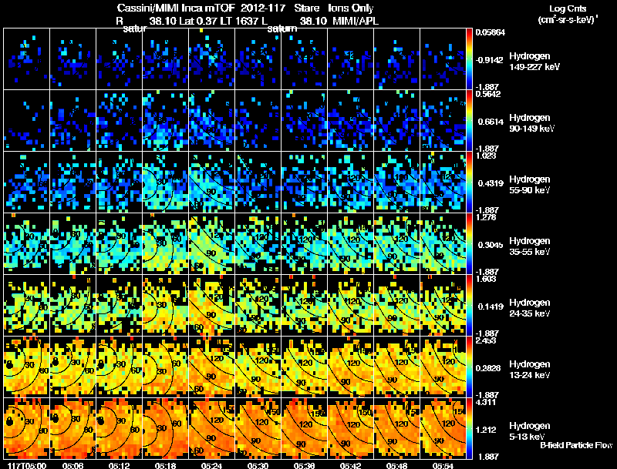The width and height of the screenshot is (617, 469).
Task: Open the 5-13 keV panel at 05:24
Action: pyautogui.click(x=211, y=429)
